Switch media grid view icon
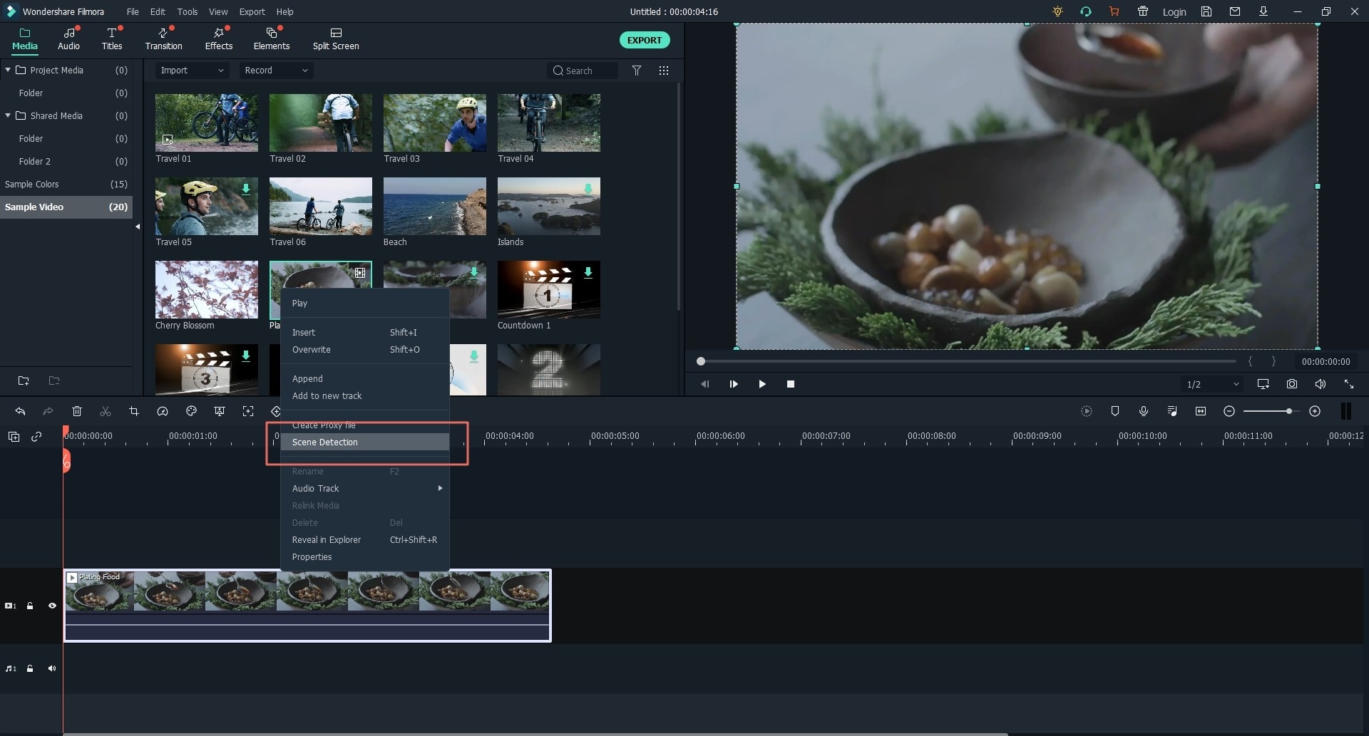Viewport: 1369px width, 736px height. pos(664,71)
